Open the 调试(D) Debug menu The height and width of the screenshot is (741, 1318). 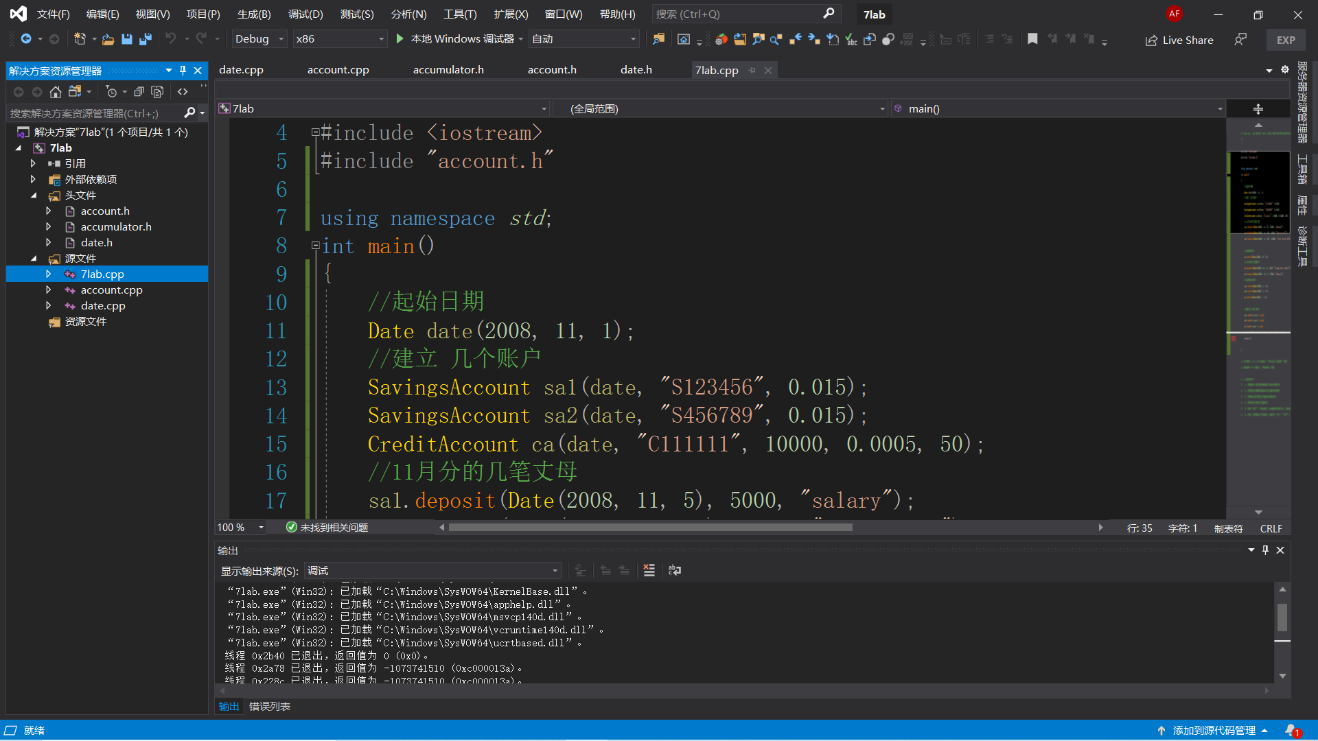tap(305, 14)
